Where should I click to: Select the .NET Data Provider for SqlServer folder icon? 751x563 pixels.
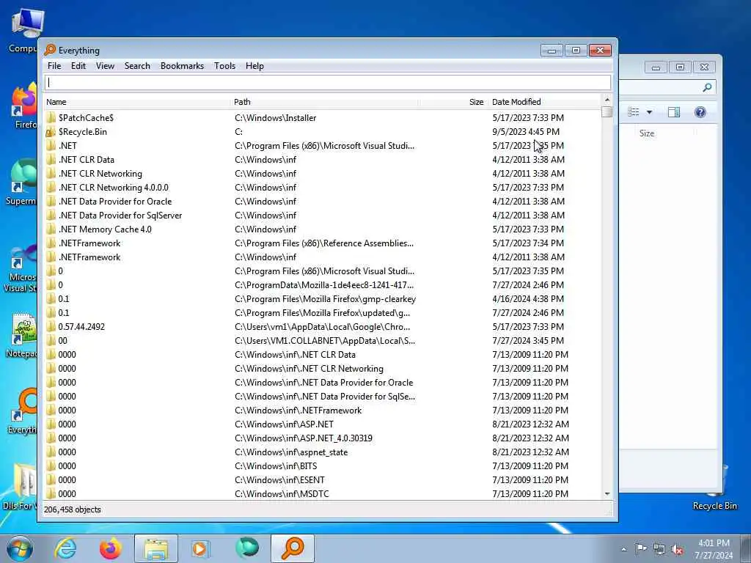point(51,215)
